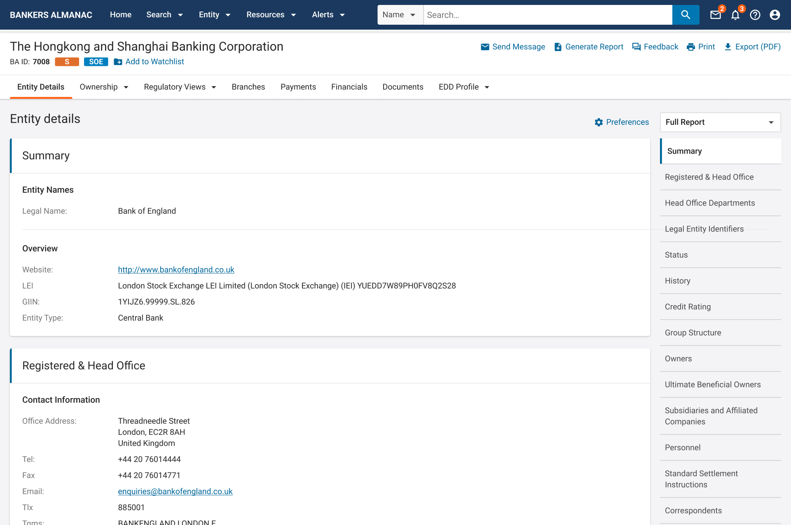Open the Full Report dropdown
Viewport: 791px width, 525px height.
[x=720, y=122]
